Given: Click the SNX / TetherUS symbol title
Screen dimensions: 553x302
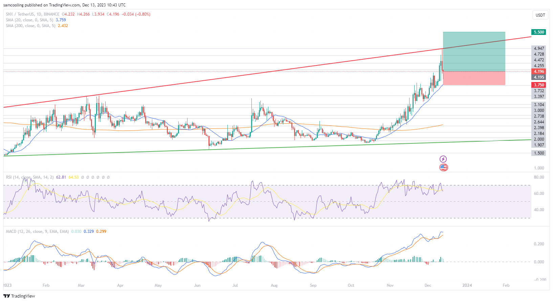Looking at the screenshot, I should [32, 14].
